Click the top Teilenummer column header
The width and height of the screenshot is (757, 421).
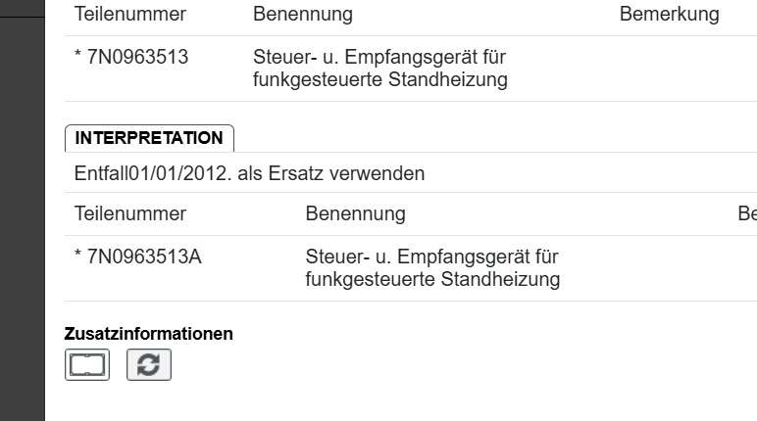pyautogui.click(x=130, y=15)
